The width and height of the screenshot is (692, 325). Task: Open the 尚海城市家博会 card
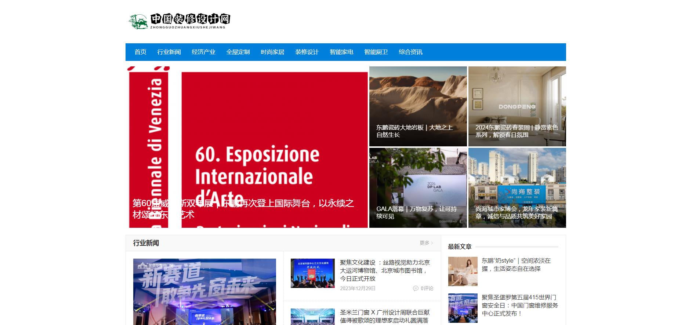tap(517, 188)
